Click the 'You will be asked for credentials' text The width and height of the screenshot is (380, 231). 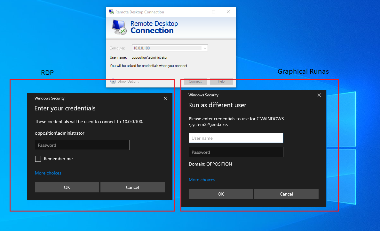pyautogui.click(x=149, y=66)
